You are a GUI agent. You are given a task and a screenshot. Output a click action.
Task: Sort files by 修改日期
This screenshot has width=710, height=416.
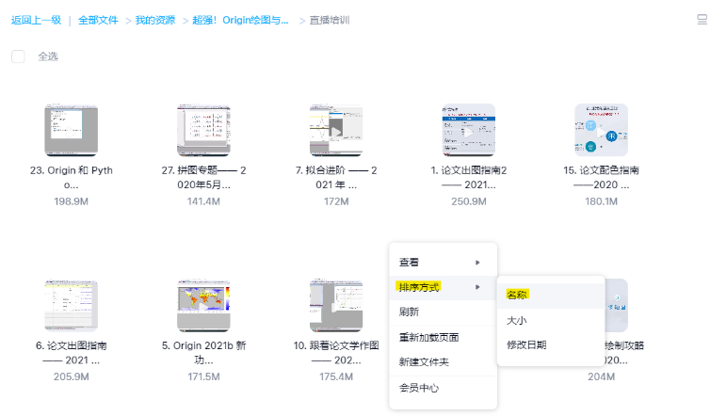pyautogui.click(x=525, y=344)
